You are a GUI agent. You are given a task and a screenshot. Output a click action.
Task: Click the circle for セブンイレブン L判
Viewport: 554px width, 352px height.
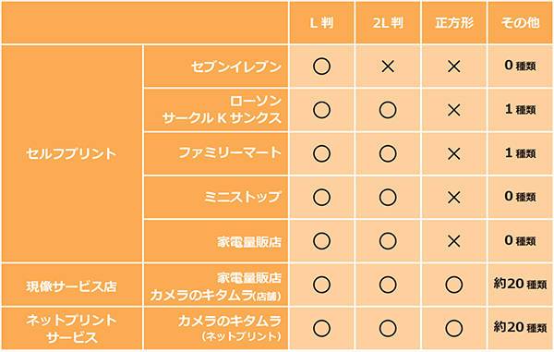coord(321,67)
